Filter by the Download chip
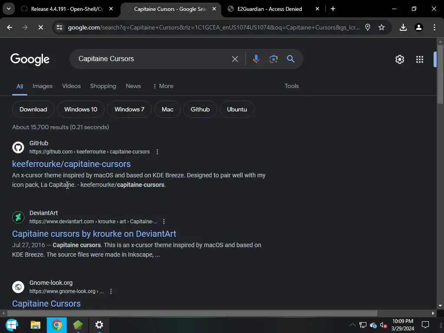 33,109
